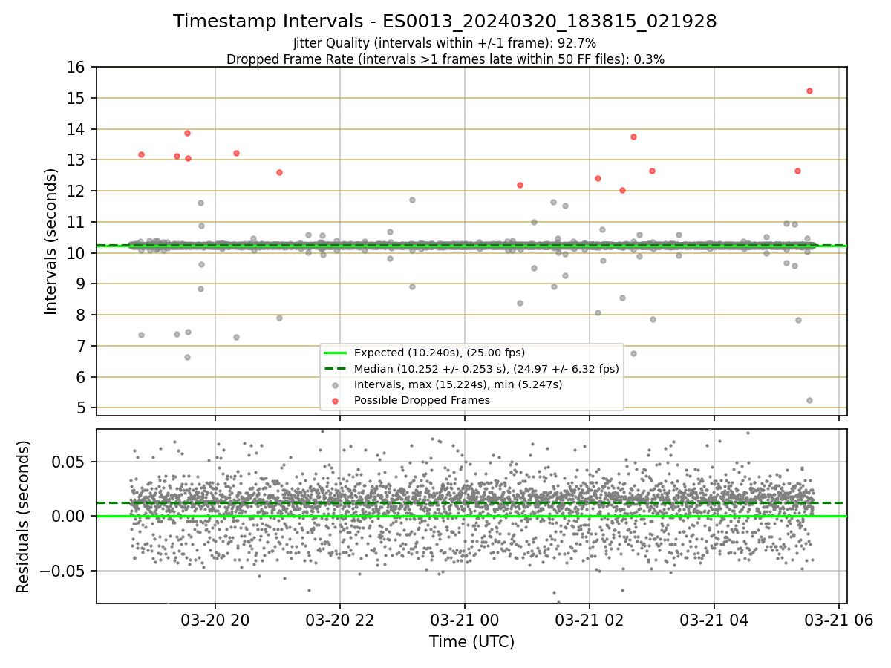Click the "03-21 04" time tick label
The image size is (891, 668).
click(714, 619)
